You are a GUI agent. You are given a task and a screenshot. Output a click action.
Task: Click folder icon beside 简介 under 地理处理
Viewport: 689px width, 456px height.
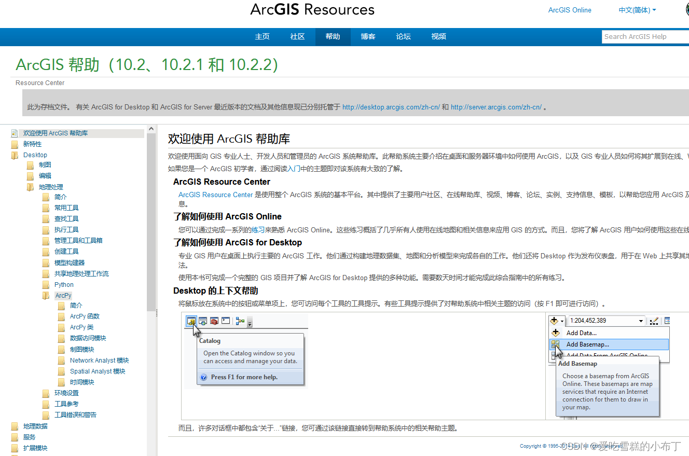(x=46, y=197)
